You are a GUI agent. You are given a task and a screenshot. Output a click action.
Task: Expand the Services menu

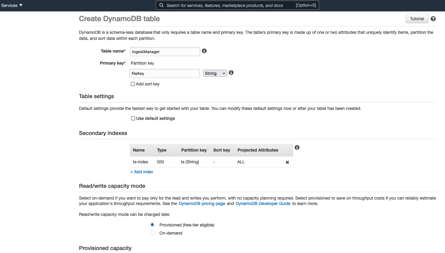click(x=12, y=5)
